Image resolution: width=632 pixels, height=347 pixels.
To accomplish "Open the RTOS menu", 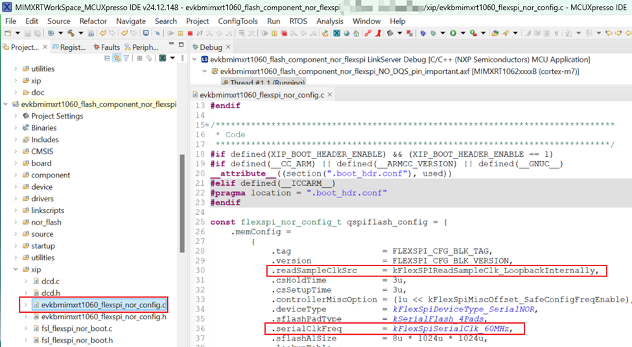I will 298,21.
